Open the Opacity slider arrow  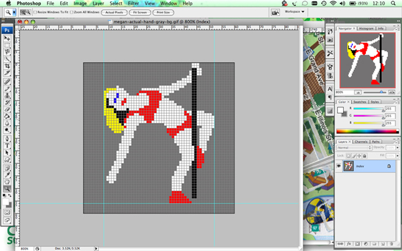(397, 148)
